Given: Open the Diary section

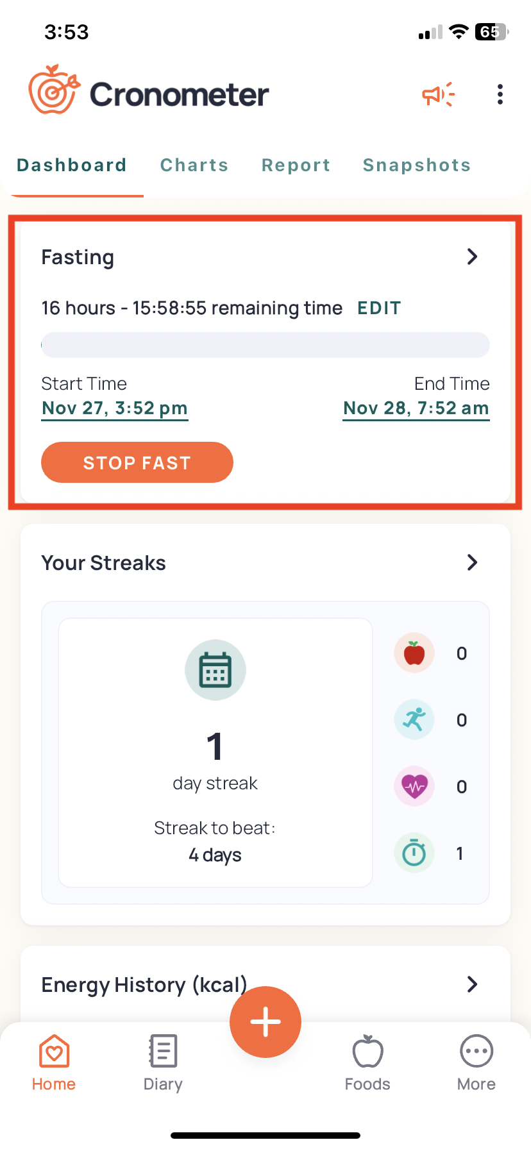Looking at the screenshot, I should pyautogui.click(x=162, y=1061).
